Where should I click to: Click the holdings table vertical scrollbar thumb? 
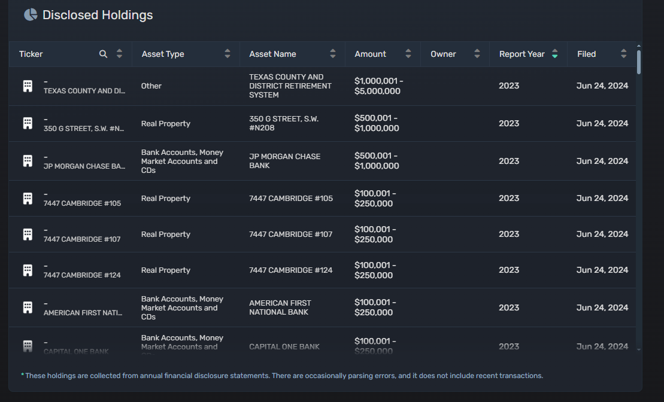click(x=639, y=62)
